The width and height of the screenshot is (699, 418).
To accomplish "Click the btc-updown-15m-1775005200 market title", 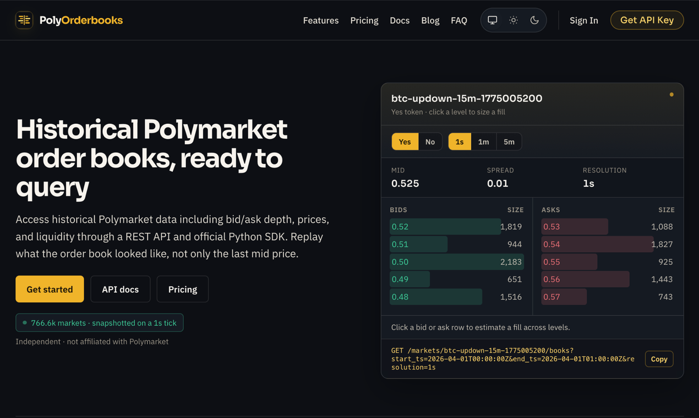I will (x=467, y=98).
